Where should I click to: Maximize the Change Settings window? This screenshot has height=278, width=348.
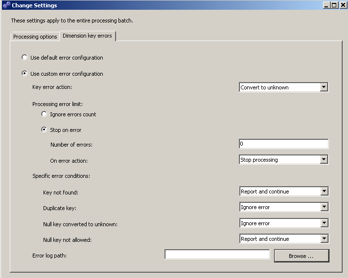[x=334, y=5]
